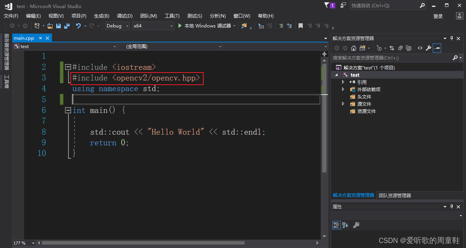Collapse the main() function code block

(x=68, y=110)
